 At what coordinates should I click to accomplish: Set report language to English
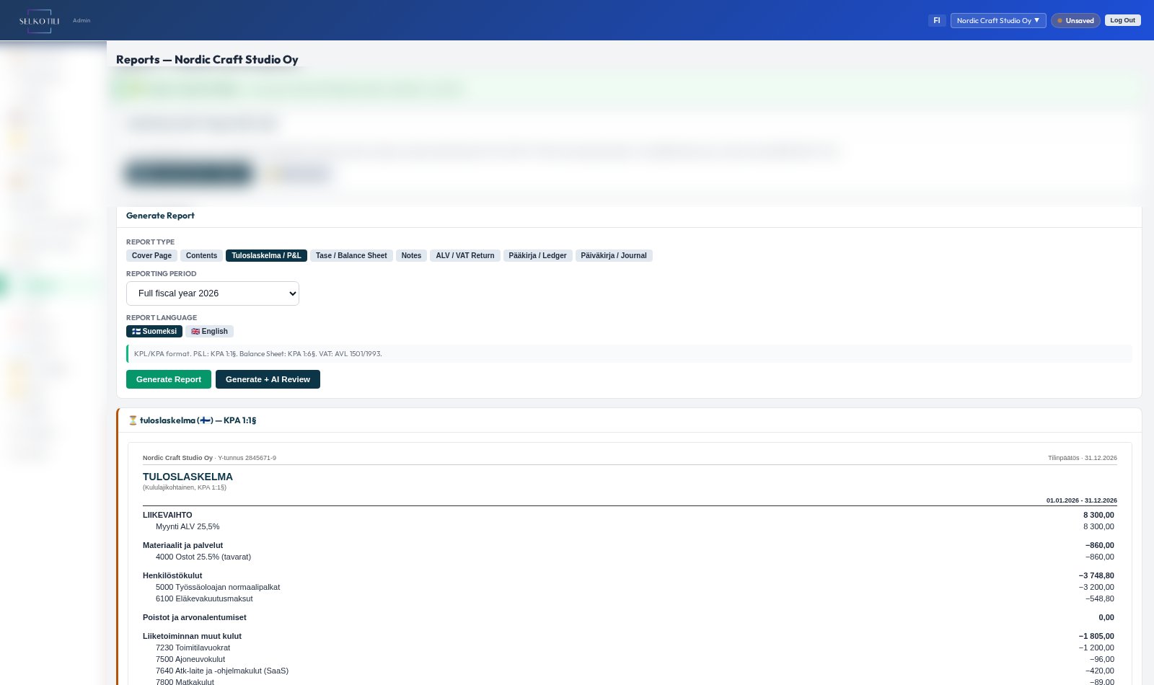point(209,332)
